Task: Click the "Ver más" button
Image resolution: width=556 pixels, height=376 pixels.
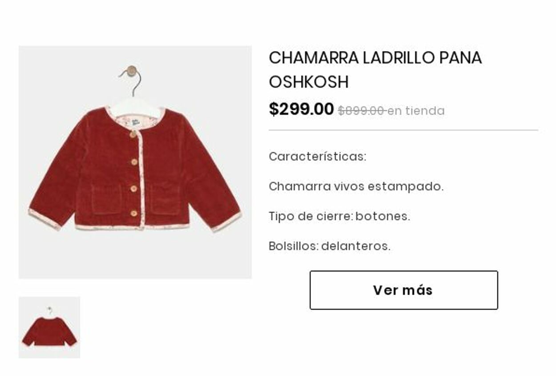Action: pyautogui.click(x=403, y=290)
